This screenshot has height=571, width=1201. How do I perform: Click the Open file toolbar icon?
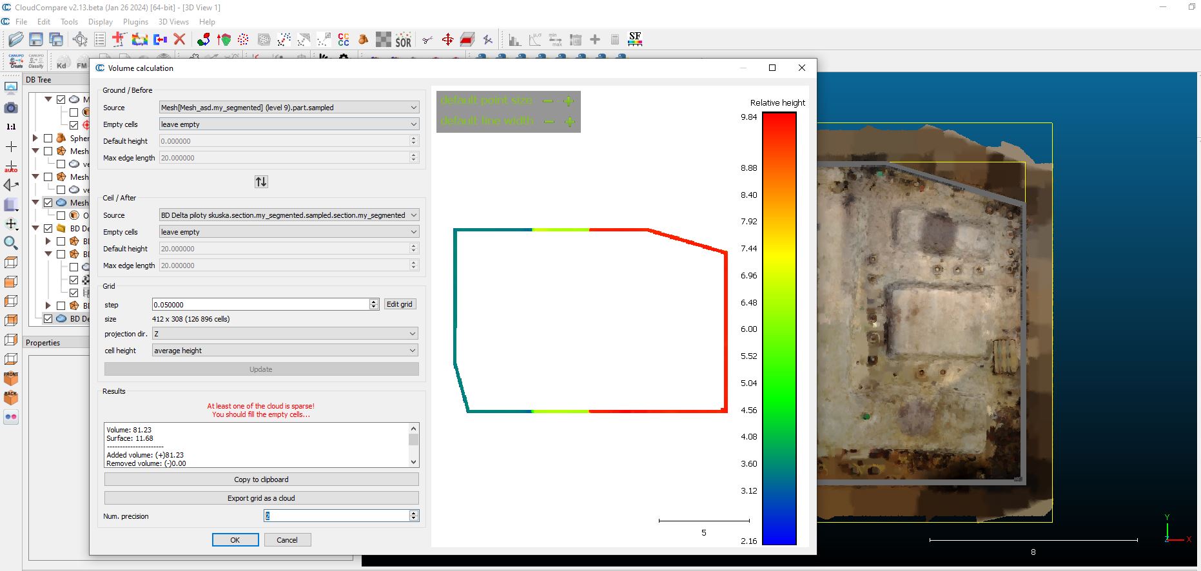15,40
